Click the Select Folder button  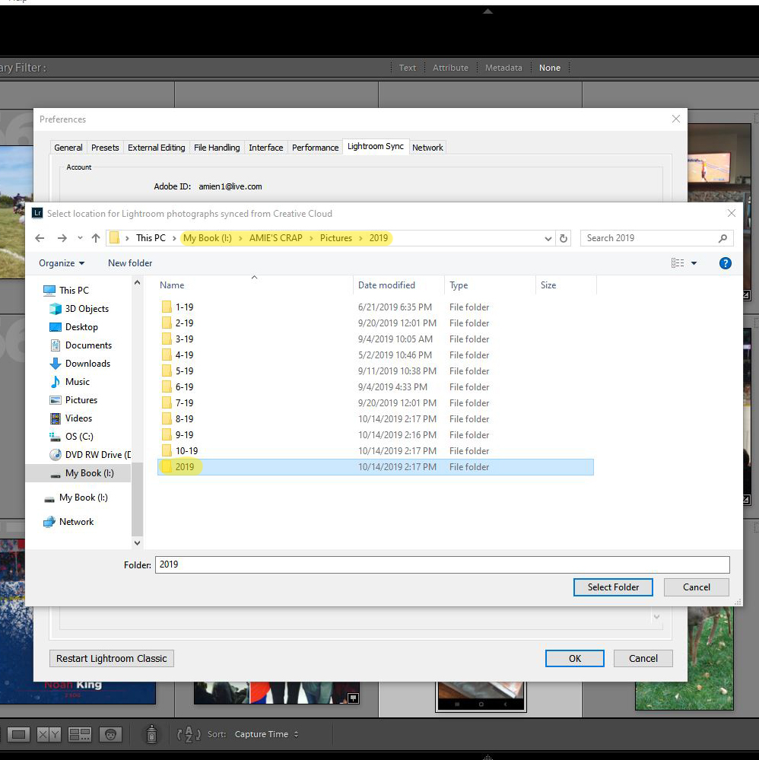coord(613,587)
